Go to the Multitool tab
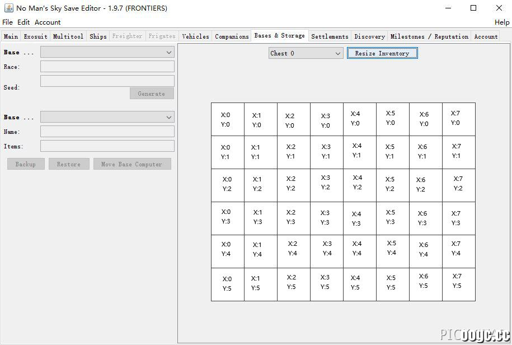The width and height of the screenshot is (512, 345). point(68,36)
